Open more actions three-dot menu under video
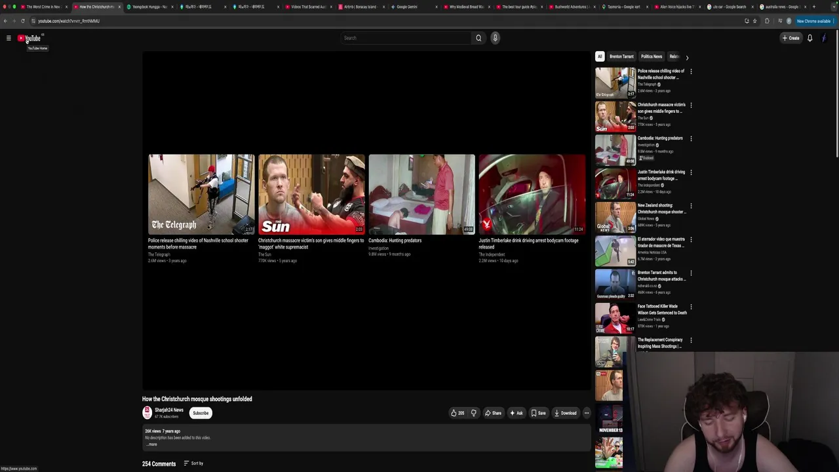Screen dimensions: 839x472 click(587, 413)
